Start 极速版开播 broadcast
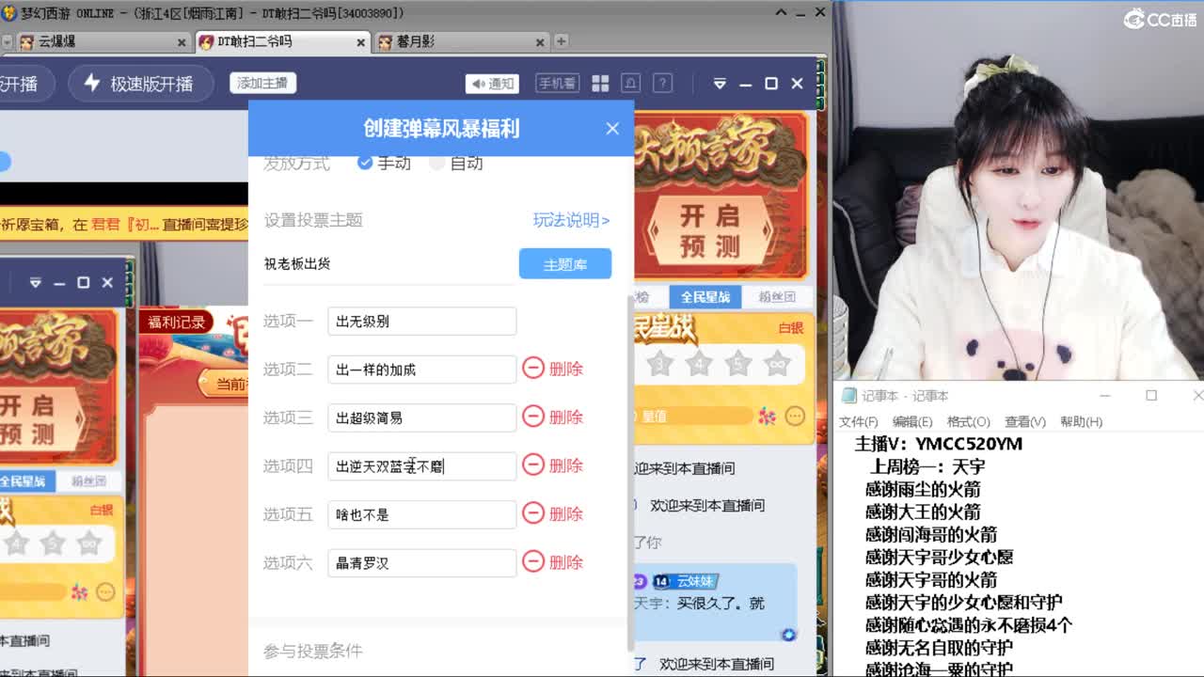Image resolution: width=1204 pixels, height=677 pixels. [x=139, y=83]
